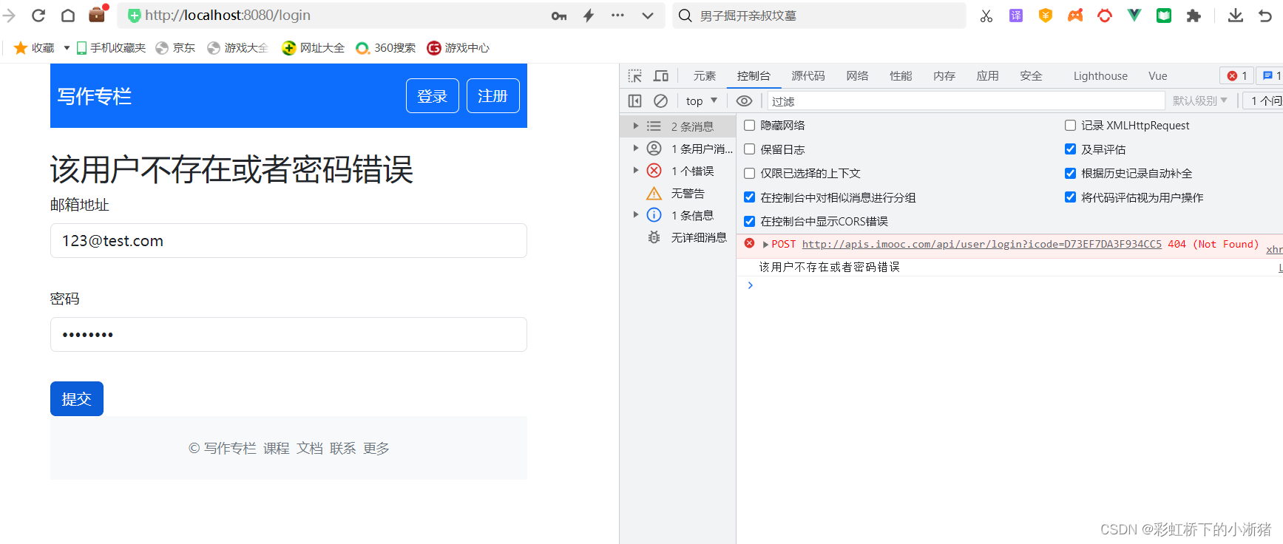Click the 写作专栏 header brand
Viewport: 1283px width, 544px height.
point(95,96)
